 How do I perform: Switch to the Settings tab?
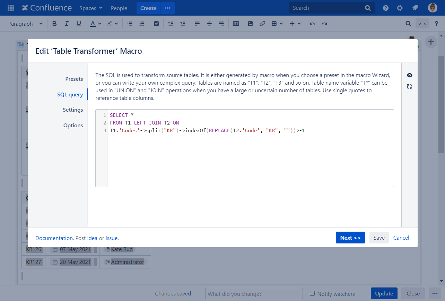coord(73,110)
